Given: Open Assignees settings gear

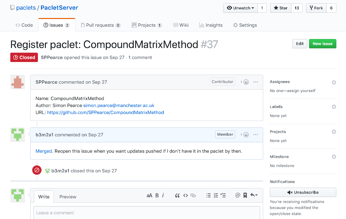Looking at the screenshot, I should (334, 82).
